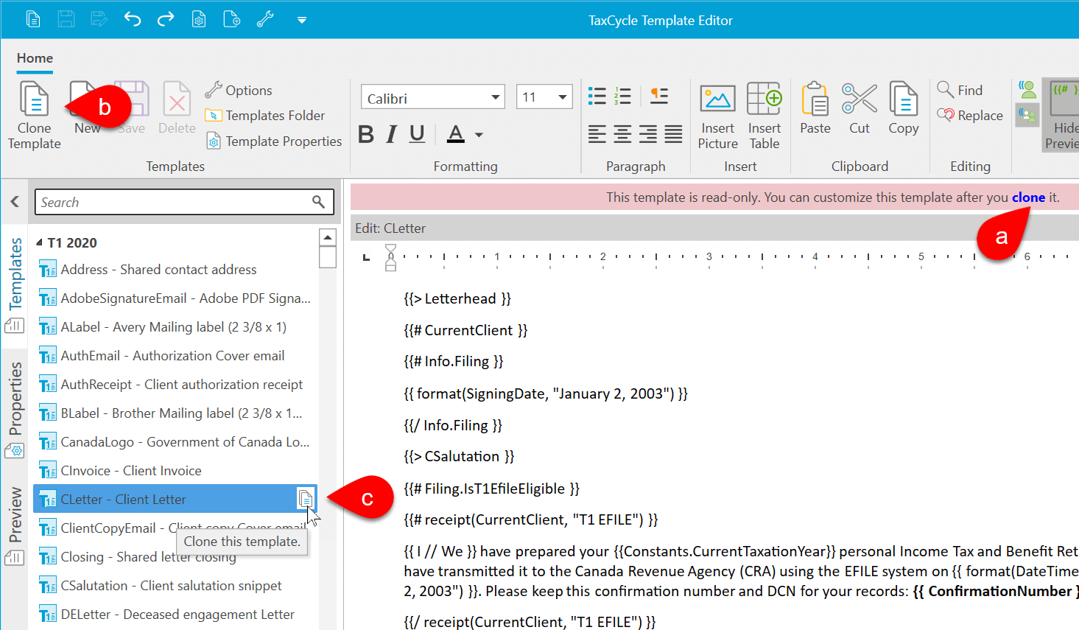Select ALabel - Avery Mailing label template

[175, 327]
